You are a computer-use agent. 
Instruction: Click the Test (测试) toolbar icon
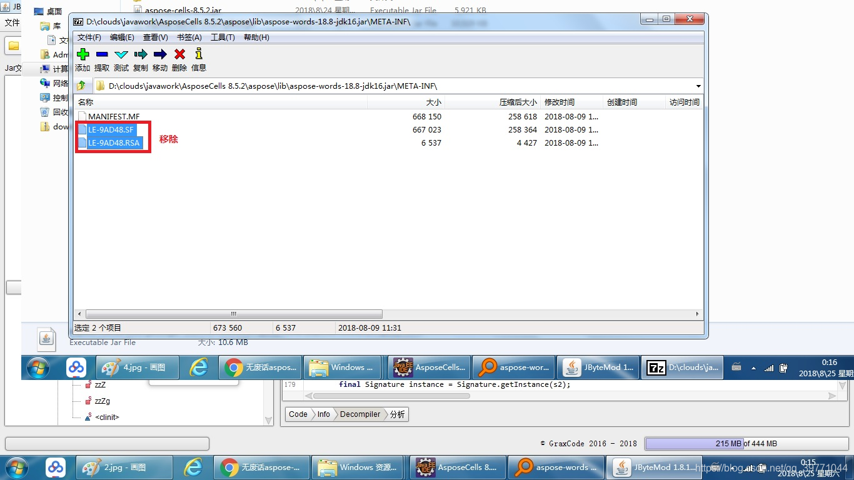click(x=121, y=54)
